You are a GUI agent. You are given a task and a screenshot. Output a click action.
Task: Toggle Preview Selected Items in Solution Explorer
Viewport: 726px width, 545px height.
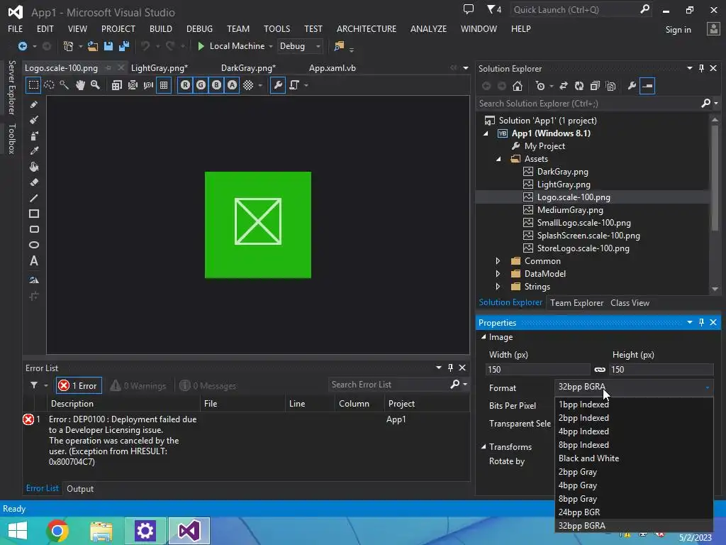pos(647,86)
